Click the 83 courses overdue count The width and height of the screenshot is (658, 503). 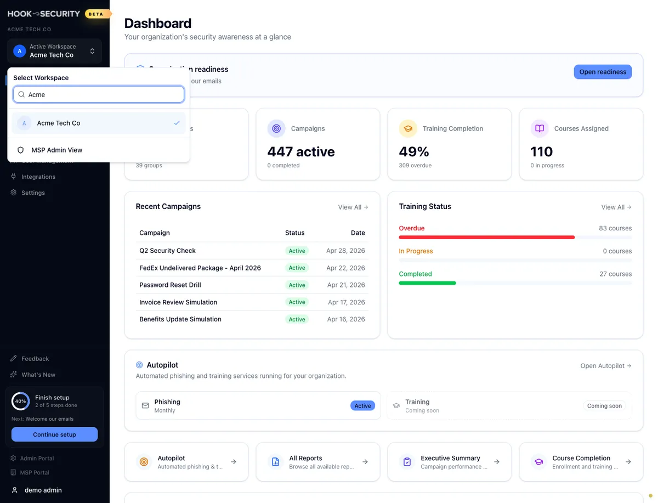tap(615, 228)
